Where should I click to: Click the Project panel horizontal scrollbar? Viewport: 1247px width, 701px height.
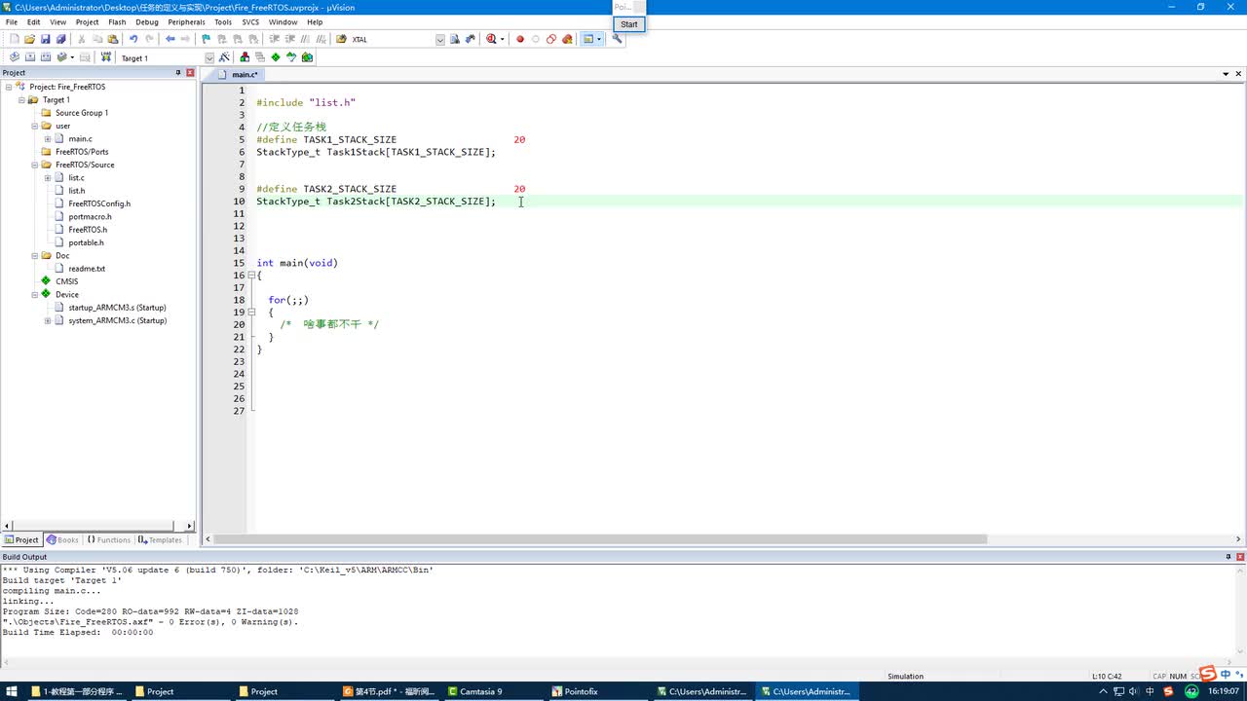(x=93, y=526)
